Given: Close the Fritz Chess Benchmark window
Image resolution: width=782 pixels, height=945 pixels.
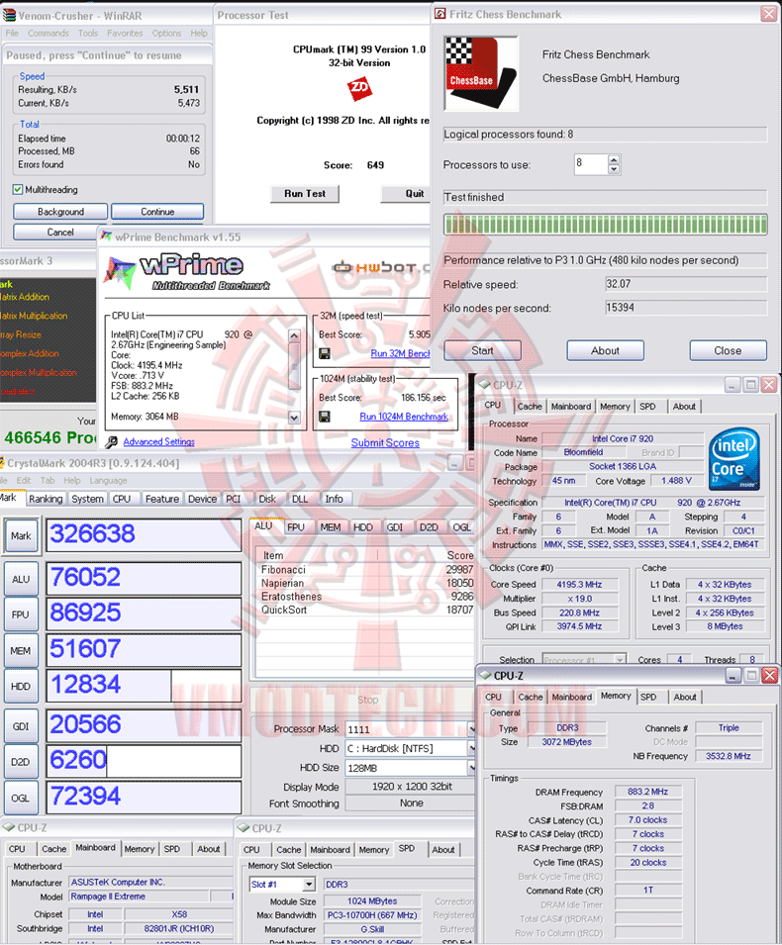Looking at the screenshot, I should point(769,14).
